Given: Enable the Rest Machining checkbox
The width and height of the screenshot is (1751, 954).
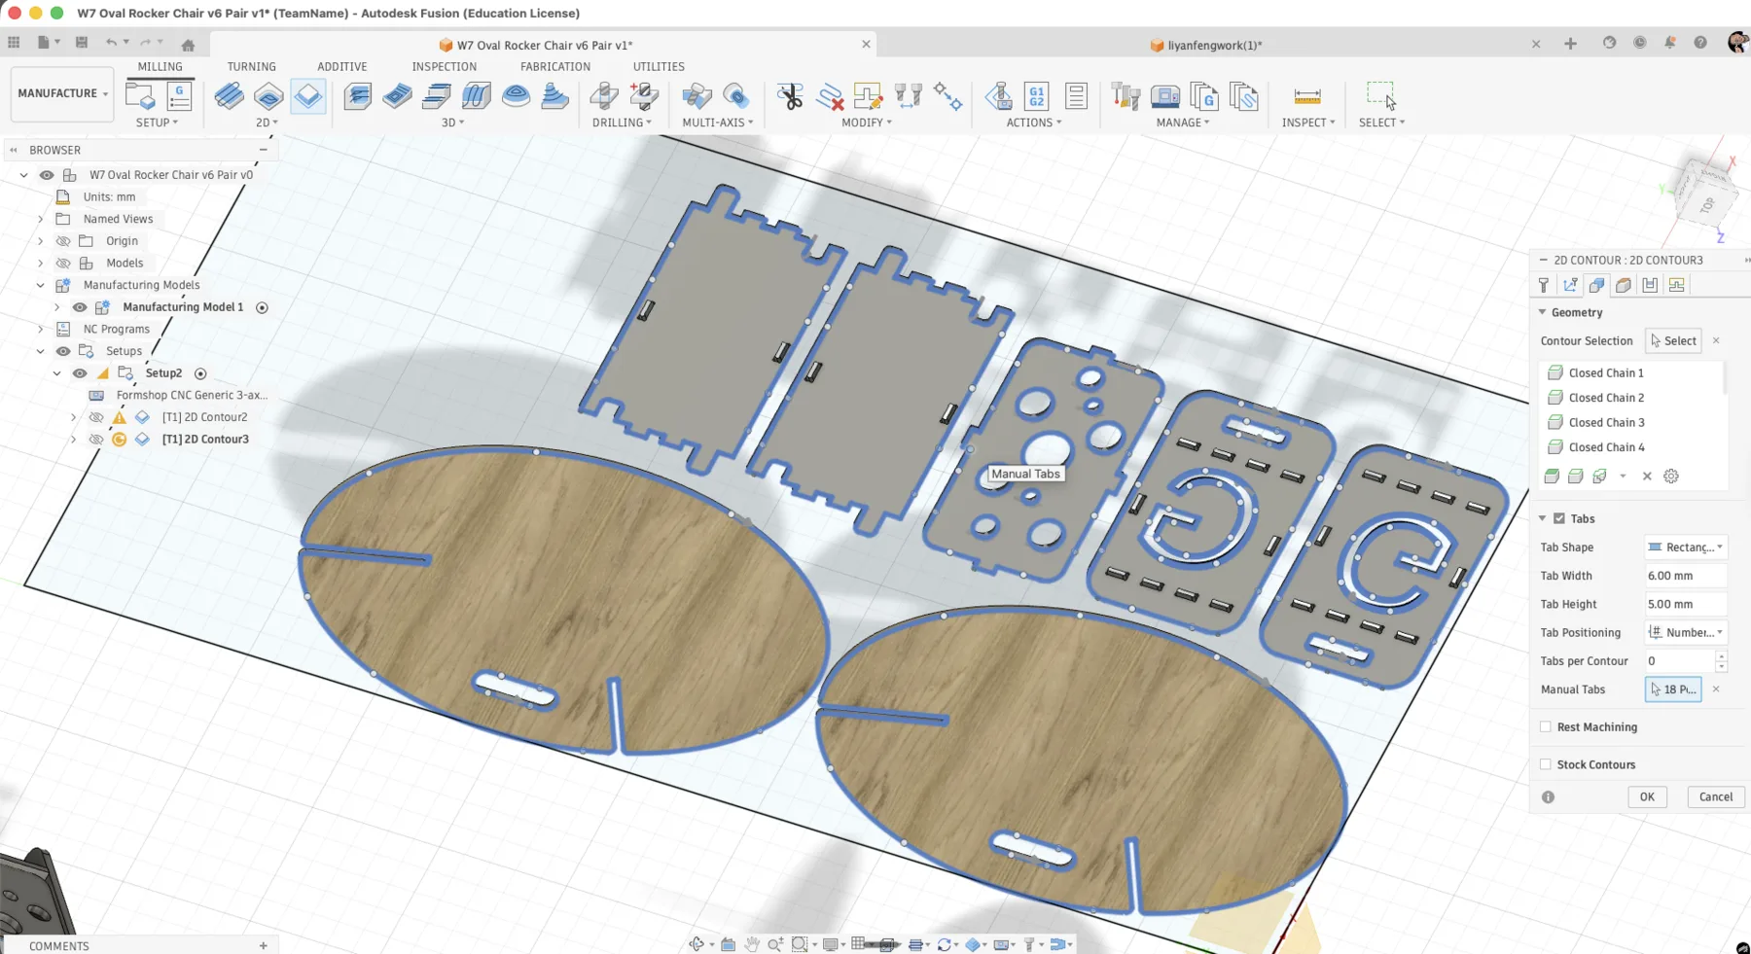Looking at the screenshot, I should tap(1546, 726).
